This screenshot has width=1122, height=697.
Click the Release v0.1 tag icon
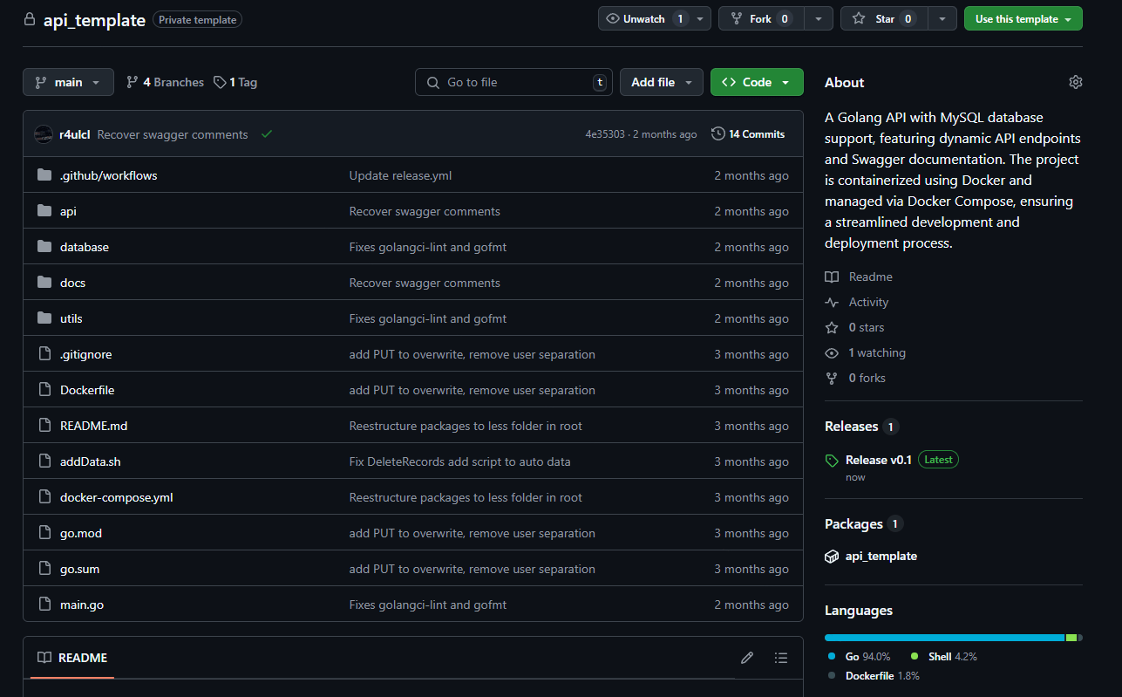(x=831, y=459)
